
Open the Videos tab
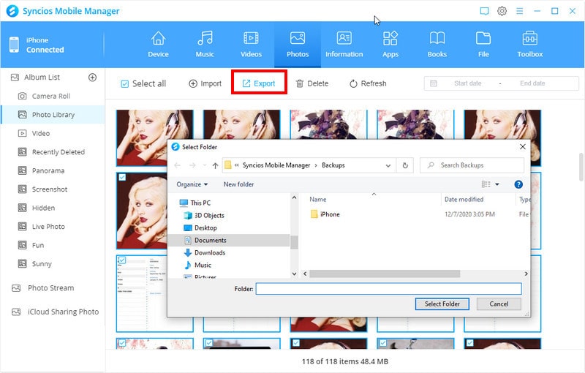(x=251, y=45)
